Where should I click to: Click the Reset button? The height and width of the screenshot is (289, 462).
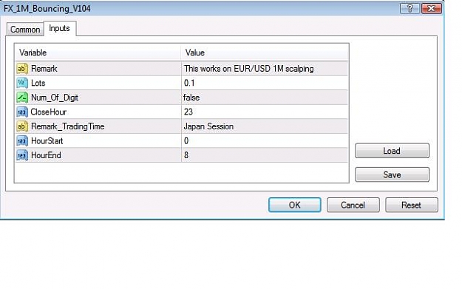click(411, 205)
